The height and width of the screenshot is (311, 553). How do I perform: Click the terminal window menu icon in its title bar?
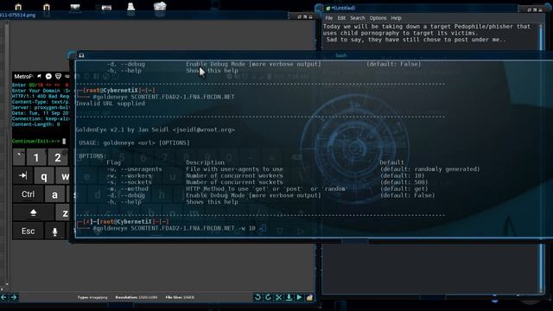[x=81, y=55]
